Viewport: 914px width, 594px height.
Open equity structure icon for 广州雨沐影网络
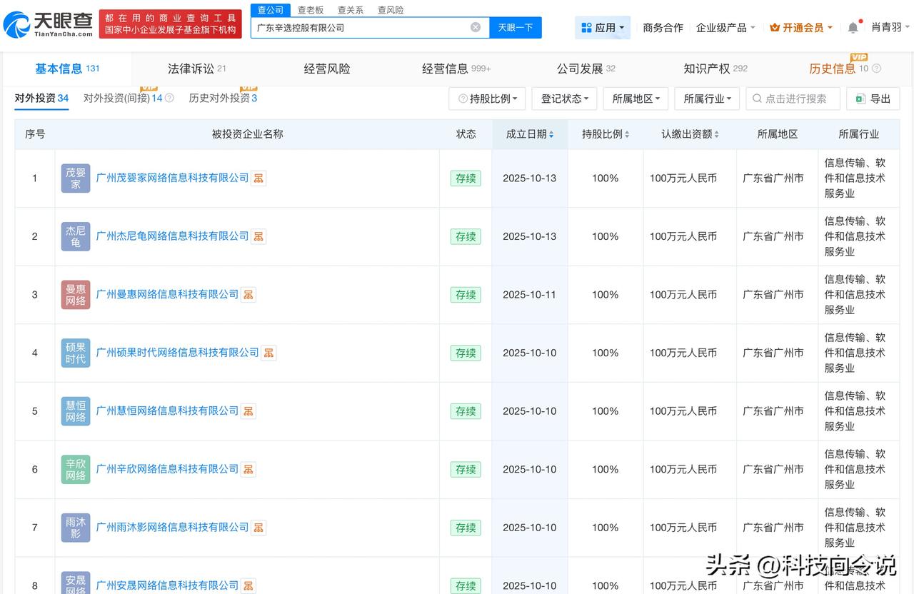pyautogui.click(x=258, y=528)
